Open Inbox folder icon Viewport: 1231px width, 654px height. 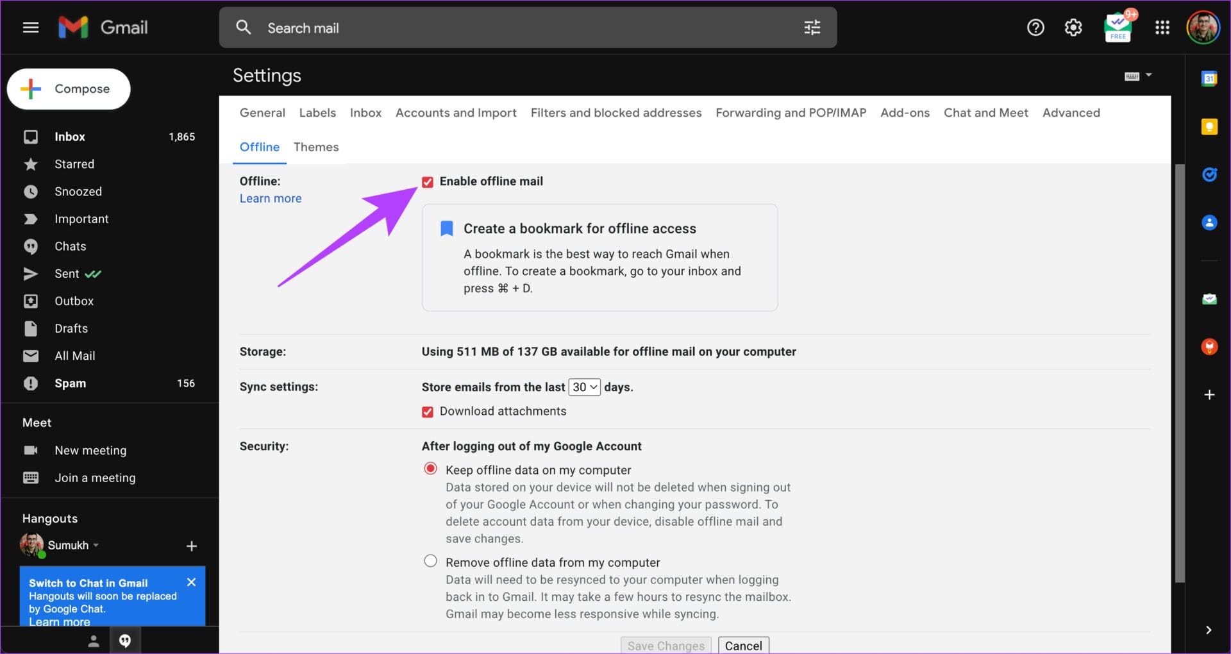click(x=31, y=137)
